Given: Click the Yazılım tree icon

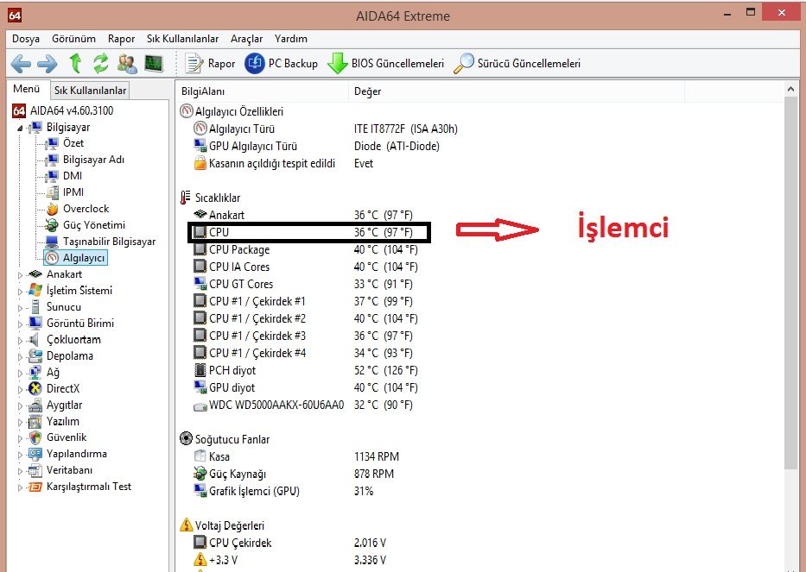Looking at the screenshot, I should coord(35,422).
